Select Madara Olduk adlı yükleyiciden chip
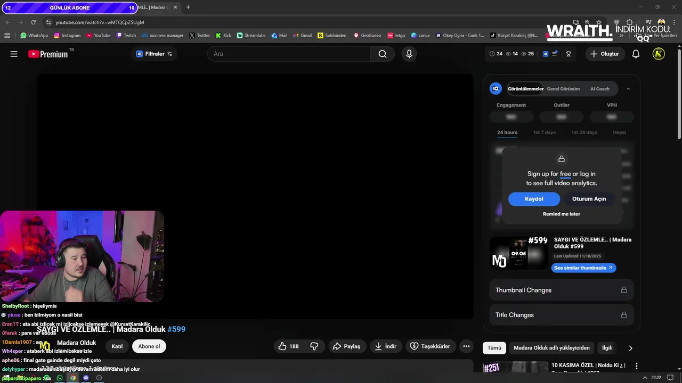The height and width of the screenshot is (383, 682). [551, 348]
